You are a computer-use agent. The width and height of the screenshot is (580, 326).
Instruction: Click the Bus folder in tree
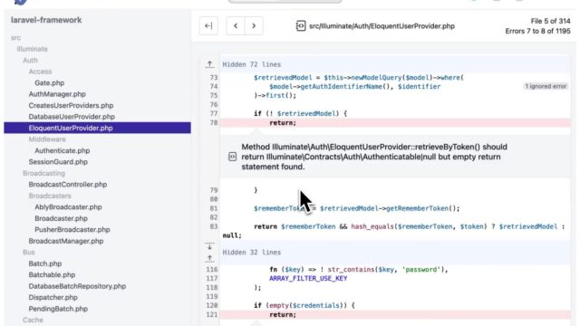(28, 252)
